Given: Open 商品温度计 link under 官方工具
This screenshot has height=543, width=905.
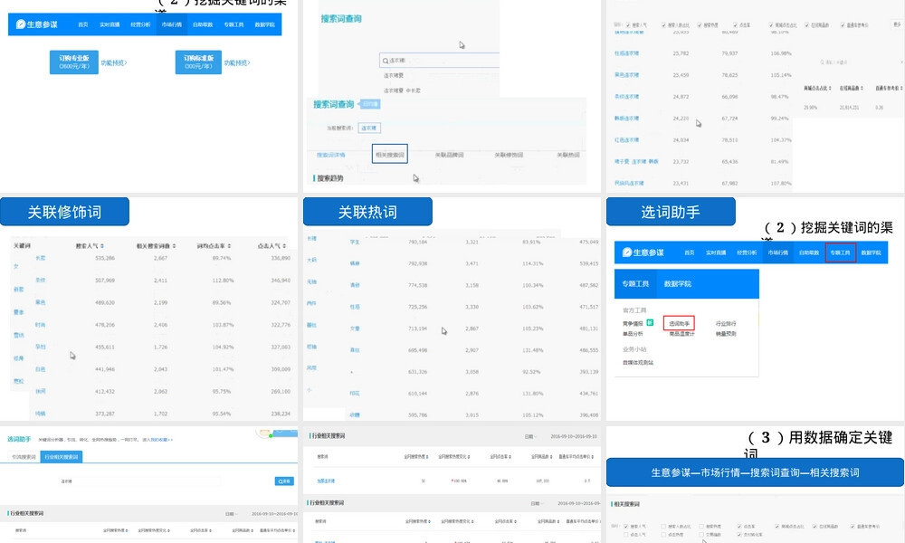Looking at the screenshot, I should 681,334.
